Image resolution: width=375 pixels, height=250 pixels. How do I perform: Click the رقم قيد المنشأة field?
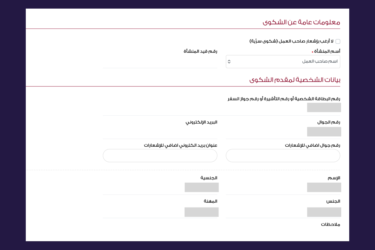click(x=160, y=62)
